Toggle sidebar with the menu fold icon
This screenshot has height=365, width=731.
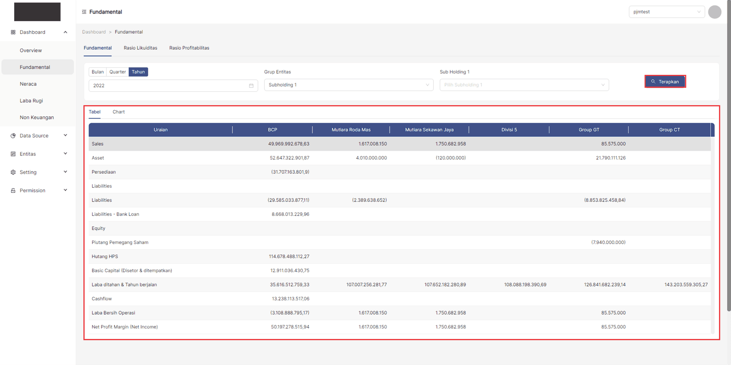[x=84, y=12]
